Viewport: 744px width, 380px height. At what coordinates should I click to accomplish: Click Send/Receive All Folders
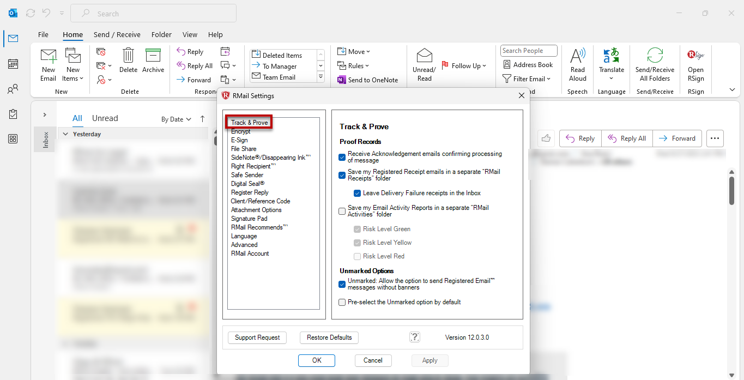[x=655, y=64]
